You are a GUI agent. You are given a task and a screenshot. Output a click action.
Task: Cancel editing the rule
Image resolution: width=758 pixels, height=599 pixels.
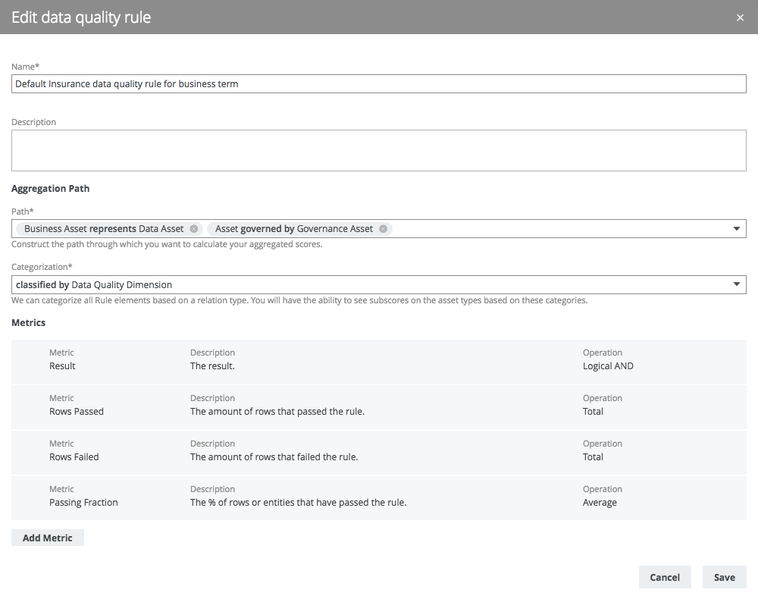tap(664, 577)
